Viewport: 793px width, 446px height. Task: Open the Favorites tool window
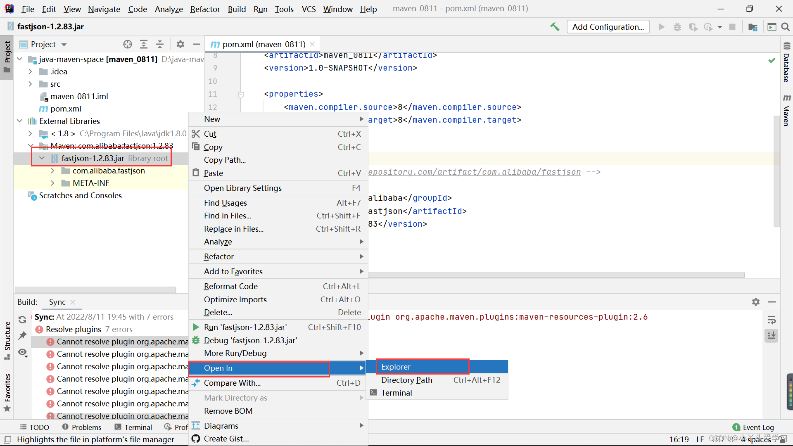(x=7, y=393)
